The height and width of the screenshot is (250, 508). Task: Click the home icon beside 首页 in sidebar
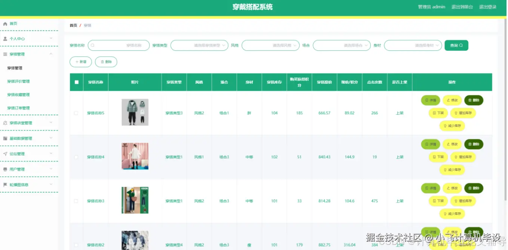pyautogui.click(x=5, y=24)
